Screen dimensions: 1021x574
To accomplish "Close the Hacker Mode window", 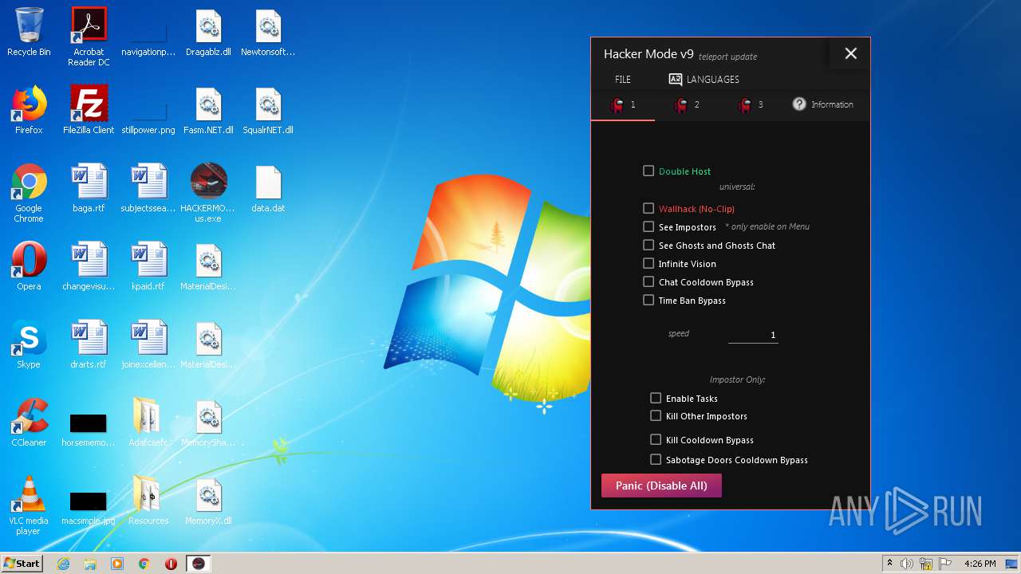I will pos(850,53).
